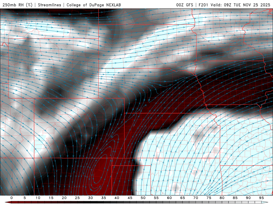Click the "60" value on color scale
Image resolution: width=273 pixels, height=204 pixels.
pos(169,198)
